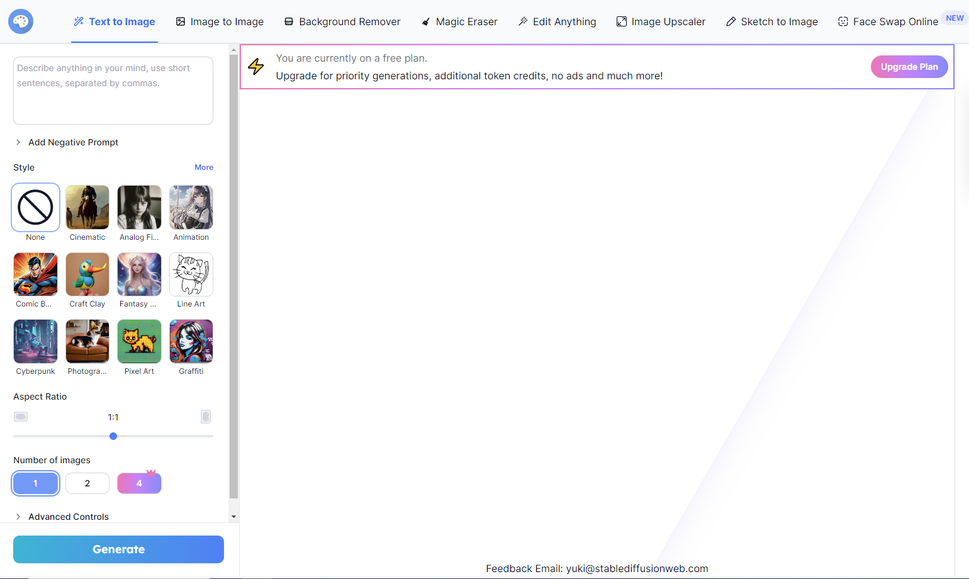The height and width of the screenshot is (579, 969).
Task: Click the palette logo icon
Action: (x=21, y=21)
